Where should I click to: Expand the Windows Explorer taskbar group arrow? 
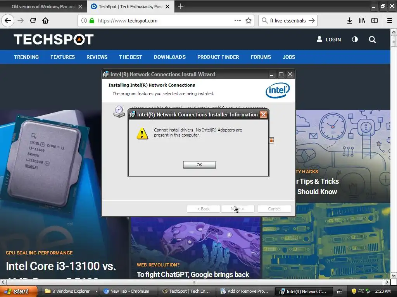pyautogui.click(x=97, y=291)
